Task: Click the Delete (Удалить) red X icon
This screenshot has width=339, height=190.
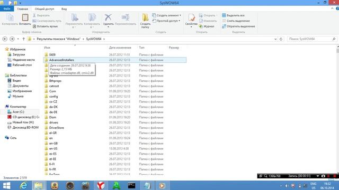Action: point(108,17)
